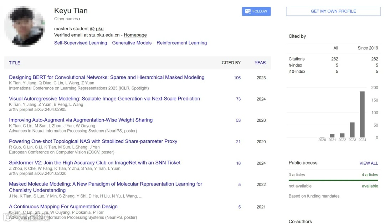Sort publications by CITED BY column
385x224 pixels.
pos(231,63)
